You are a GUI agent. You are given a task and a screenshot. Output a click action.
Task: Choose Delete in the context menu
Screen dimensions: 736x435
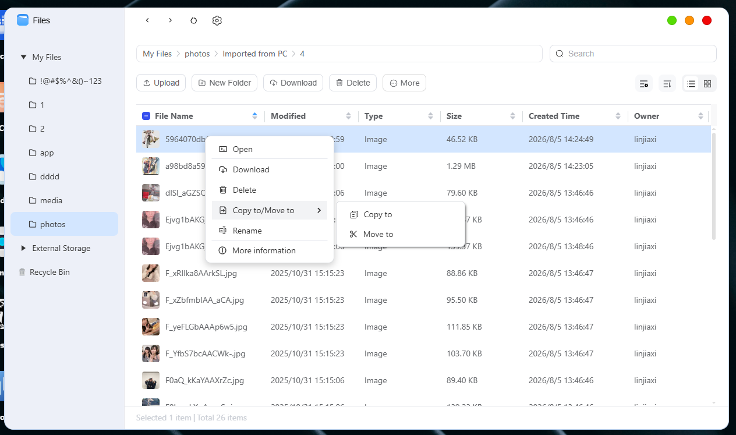point(270,190)
